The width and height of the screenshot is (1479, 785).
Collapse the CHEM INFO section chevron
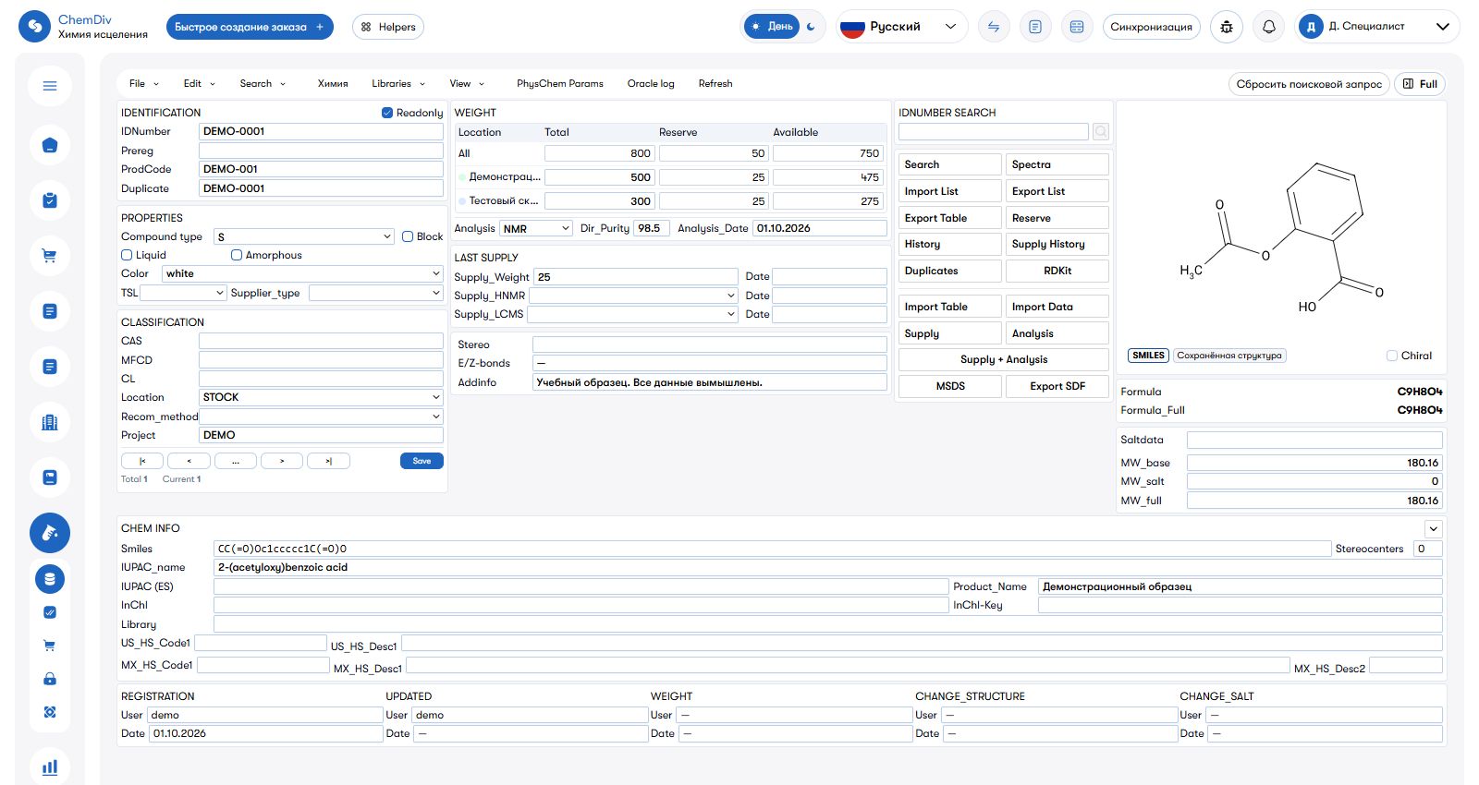(x=1433, y=529)
